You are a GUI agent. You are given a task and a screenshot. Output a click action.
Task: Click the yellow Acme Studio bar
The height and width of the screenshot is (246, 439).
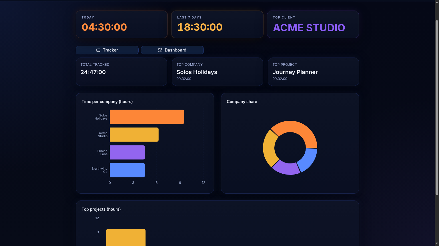point(134,134)
